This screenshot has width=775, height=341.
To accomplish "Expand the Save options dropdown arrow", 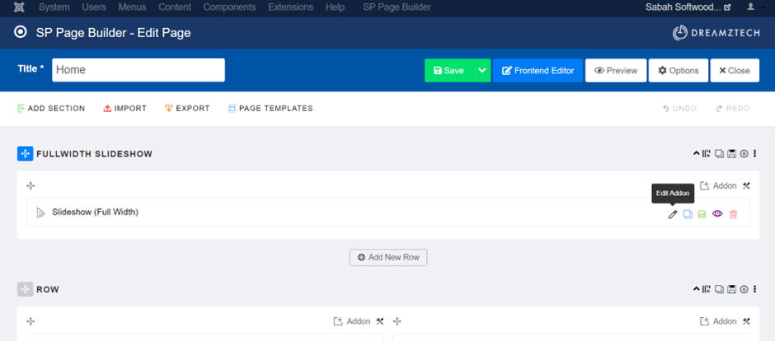I will [x=482, y=71].
